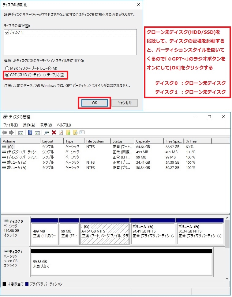Click the ディスク 1 disk icon in lower pane
Image resolution: width=232 pixels, height=297 pixels.
[6, 251]
